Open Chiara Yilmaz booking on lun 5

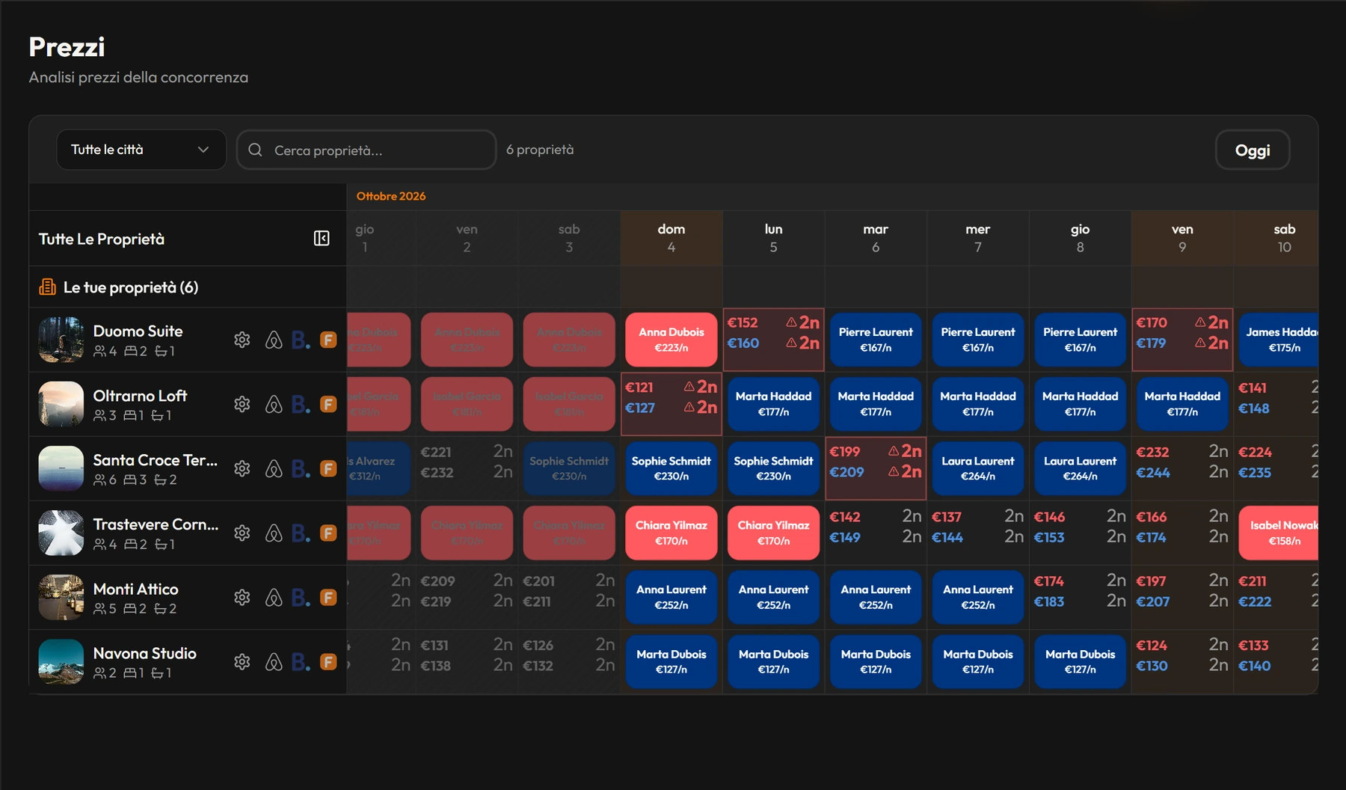(x=773, y=533)
